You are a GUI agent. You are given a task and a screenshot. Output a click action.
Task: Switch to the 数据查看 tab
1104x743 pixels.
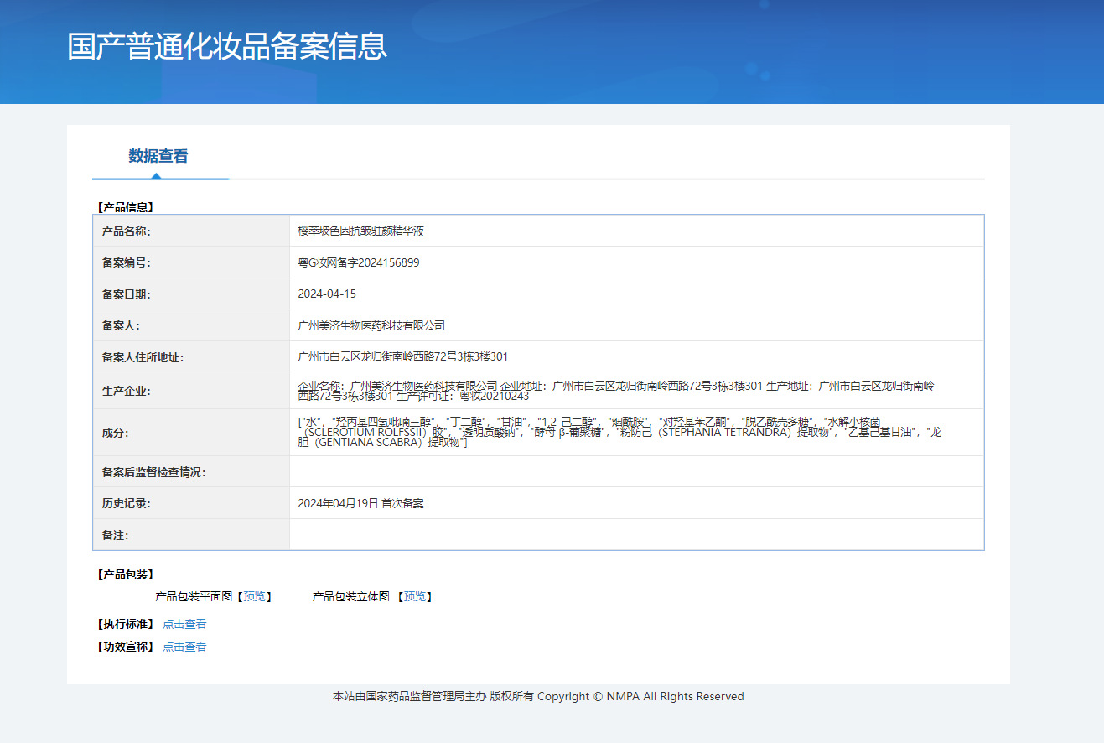[159, 157]
